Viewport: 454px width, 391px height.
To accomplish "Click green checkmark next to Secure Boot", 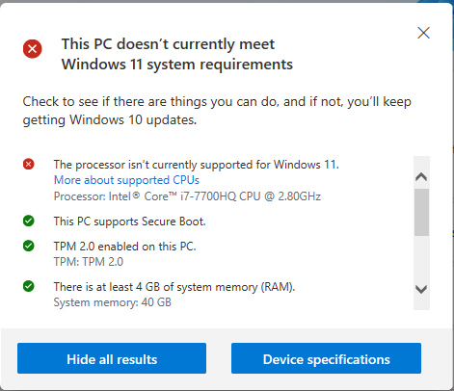I will (29, 221).
